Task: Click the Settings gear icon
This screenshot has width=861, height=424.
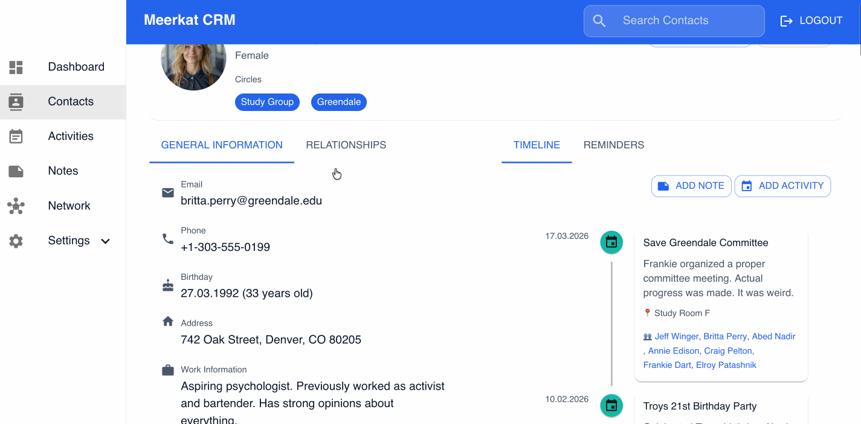Action: point(16,241)
